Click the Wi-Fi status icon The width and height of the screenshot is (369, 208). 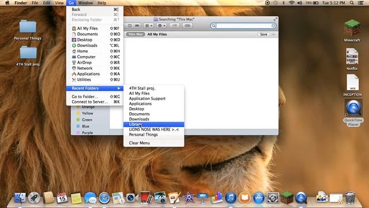point(292,3)
